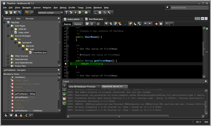
Task: Click the Build Project hammer icon
Action: point(67,13)
